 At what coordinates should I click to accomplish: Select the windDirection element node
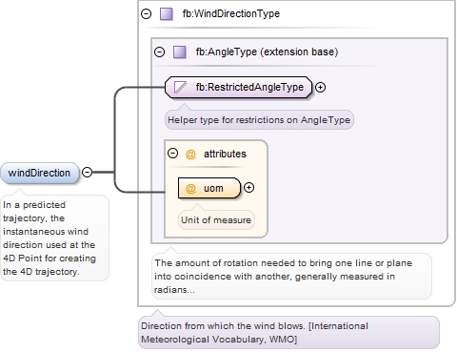click(39, 174)
